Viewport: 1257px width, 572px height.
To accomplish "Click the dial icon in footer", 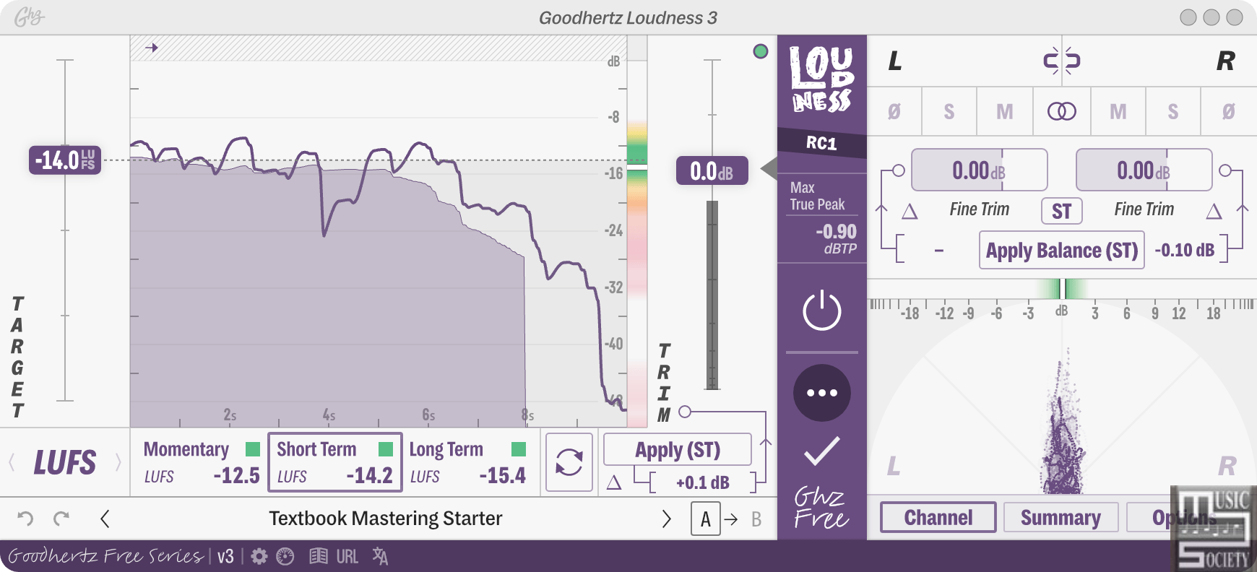I will pyautogui.click(x=285, y=556).
